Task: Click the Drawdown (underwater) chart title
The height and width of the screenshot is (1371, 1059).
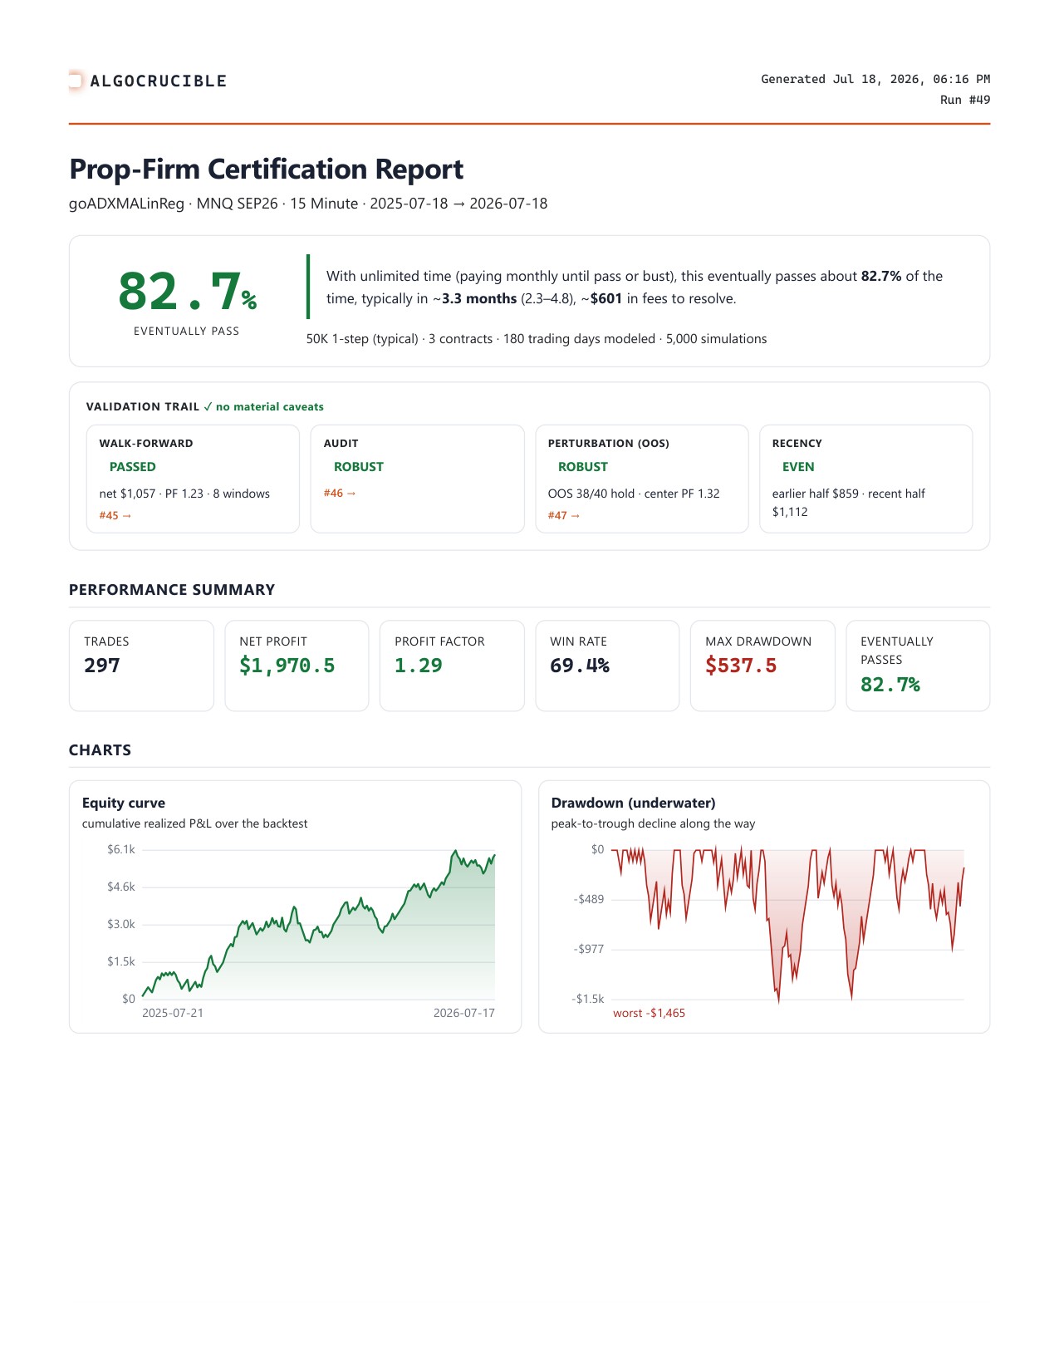Action: (634, 803)
